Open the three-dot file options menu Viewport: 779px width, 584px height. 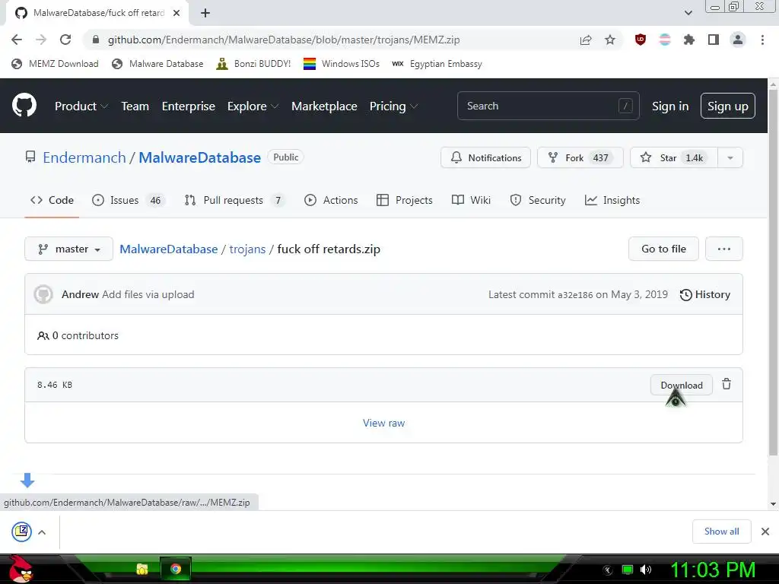724,249
